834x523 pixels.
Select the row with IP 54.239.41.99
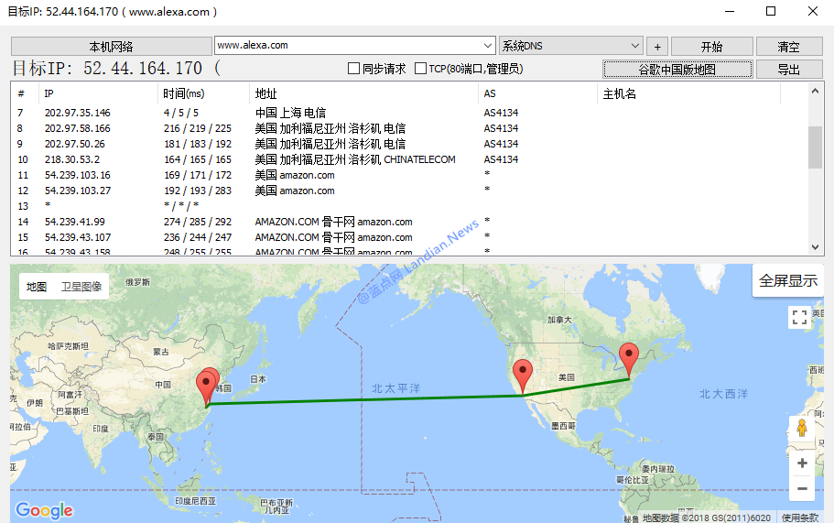[x=409, y=222]
